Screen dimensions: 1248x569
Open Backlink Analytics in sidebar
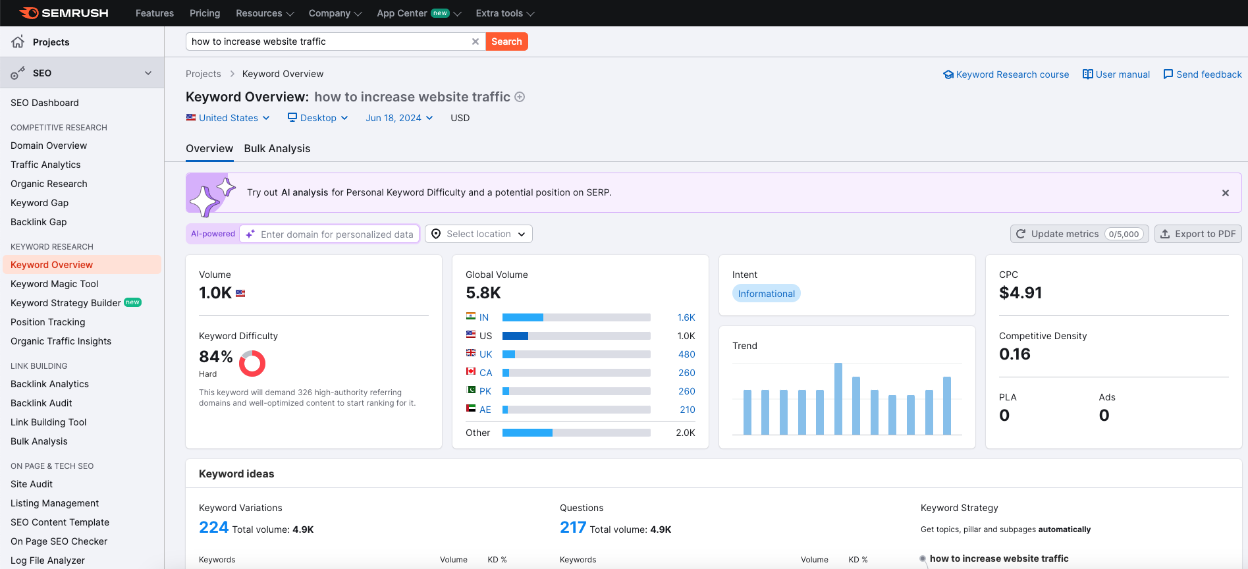49,384
